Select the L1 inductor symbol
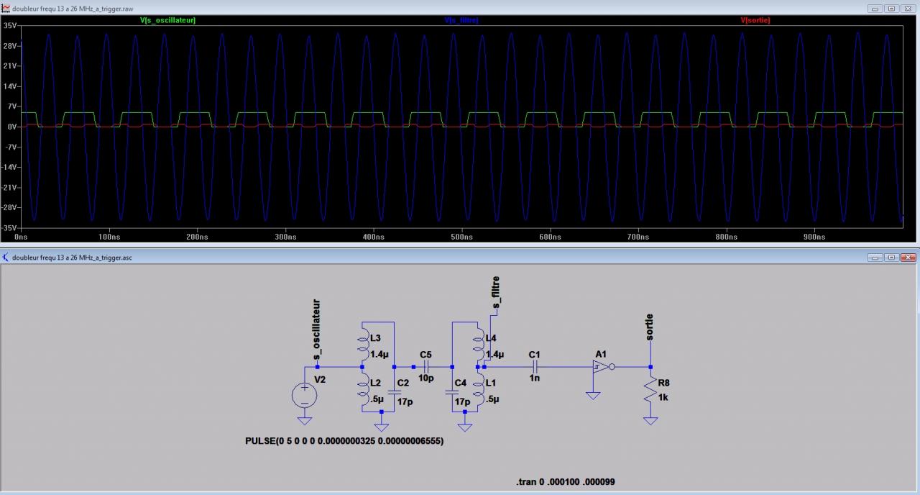 point(479,389)
